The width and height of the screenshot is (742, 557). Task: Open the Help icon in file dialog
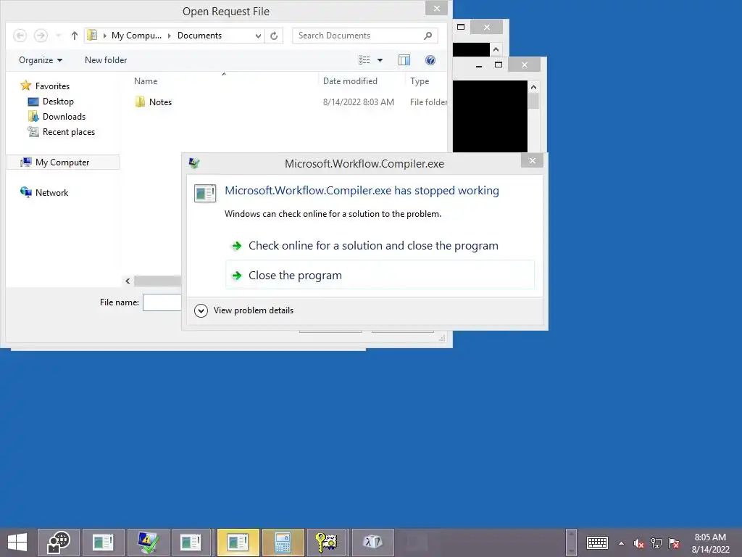430,60
